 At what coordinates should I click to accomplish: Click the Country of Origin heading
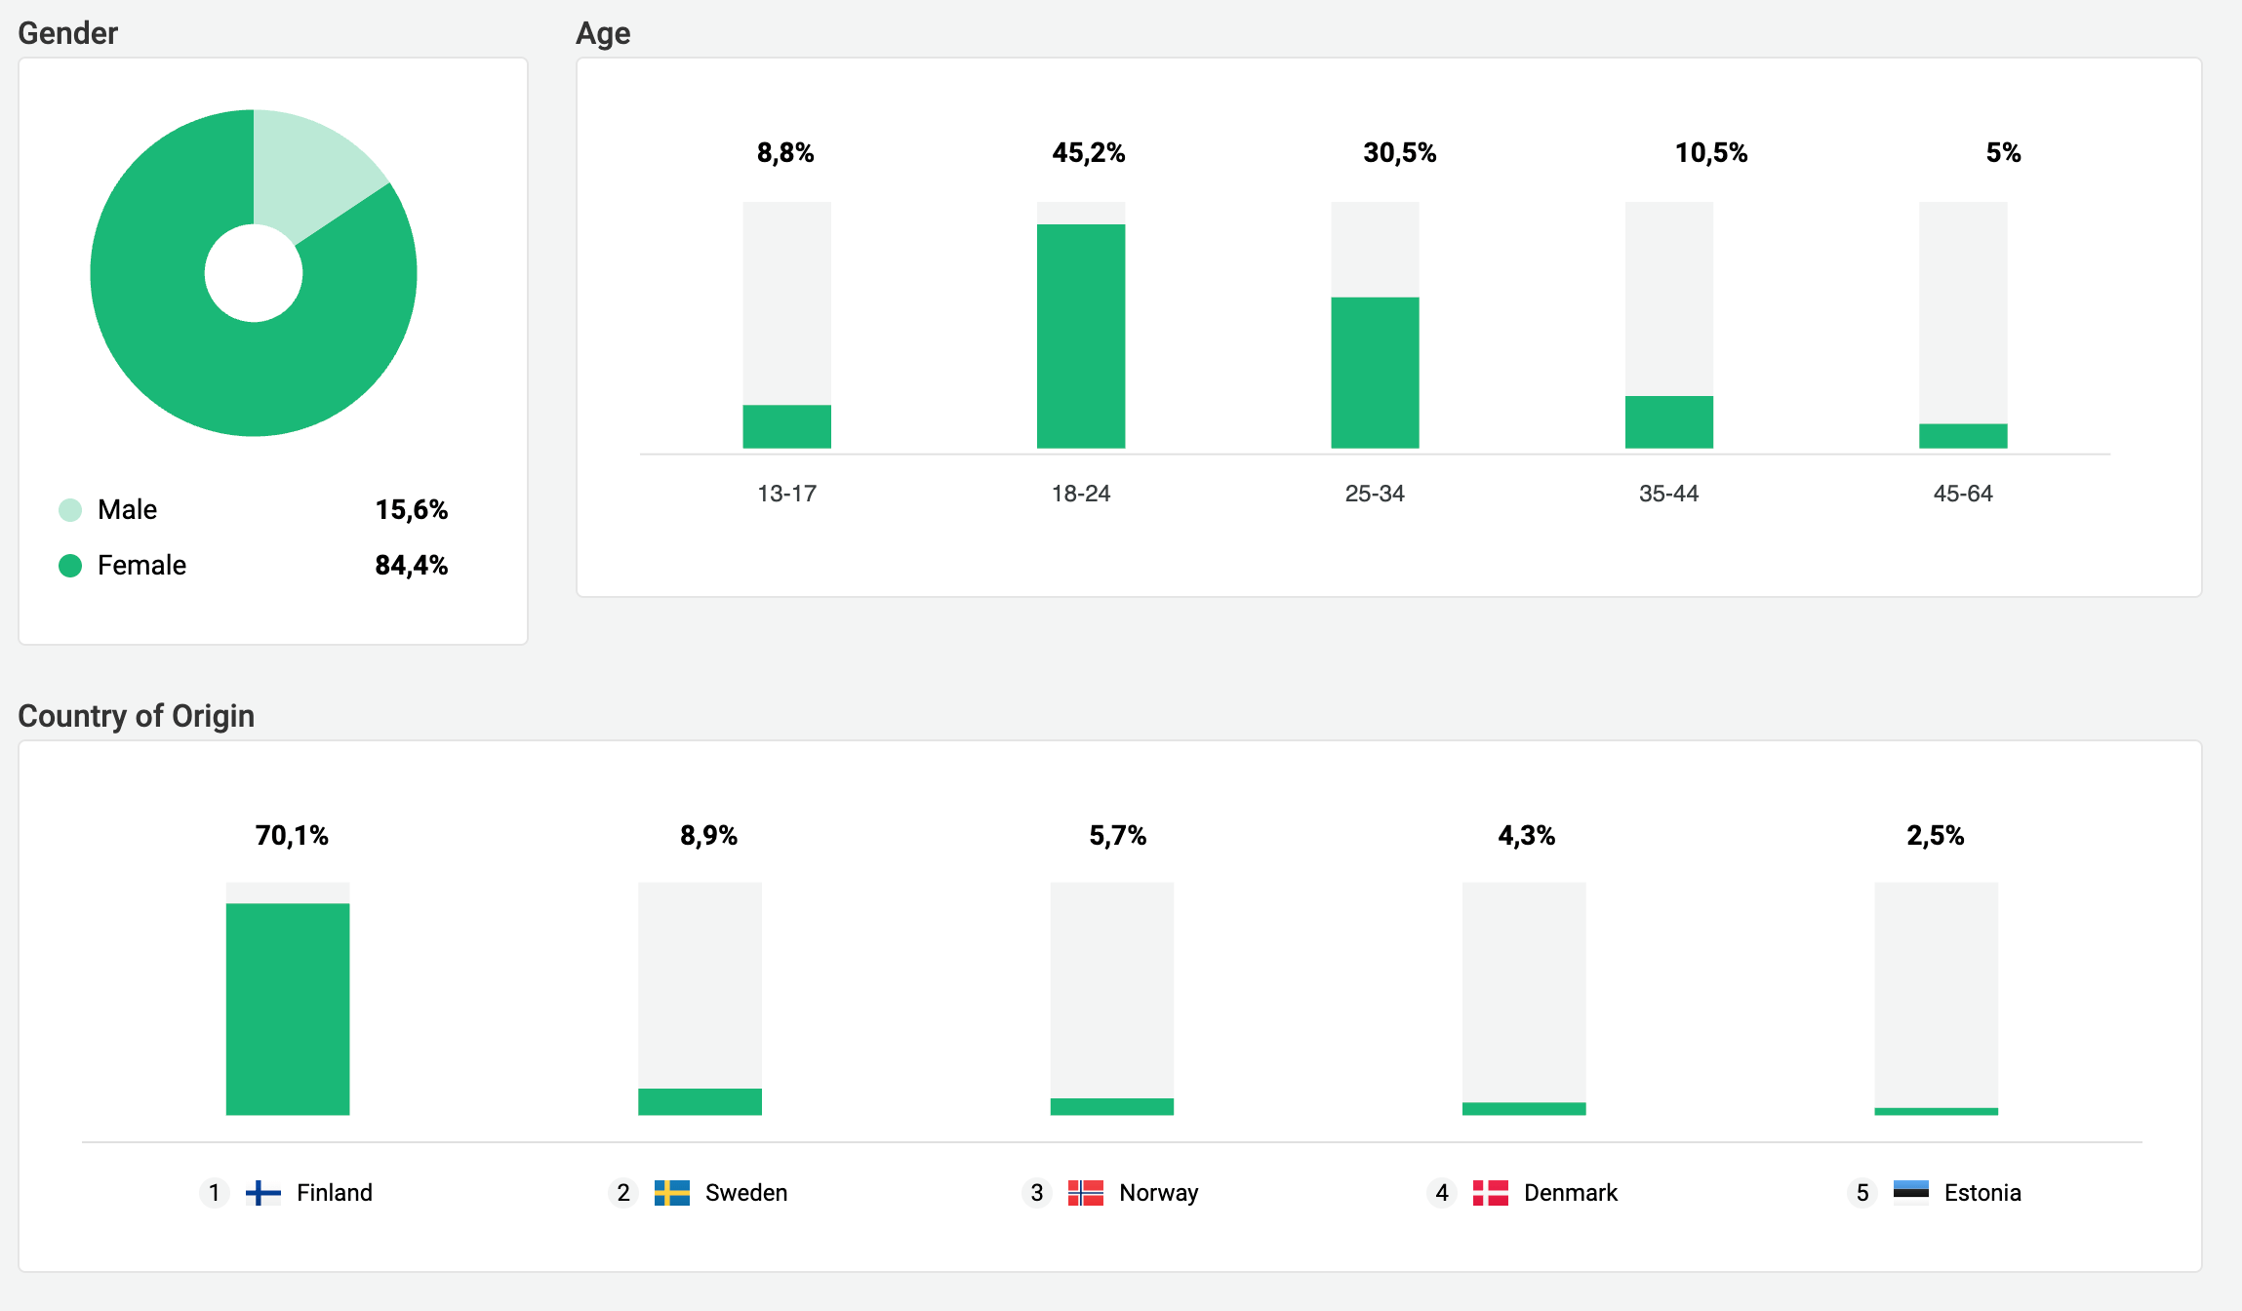coord(137,716)
